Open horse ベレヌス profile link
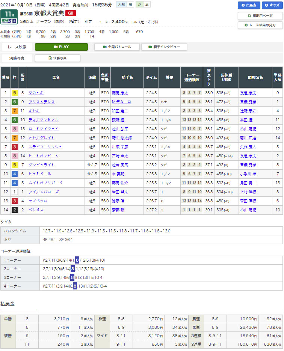 tap(36, 210)
